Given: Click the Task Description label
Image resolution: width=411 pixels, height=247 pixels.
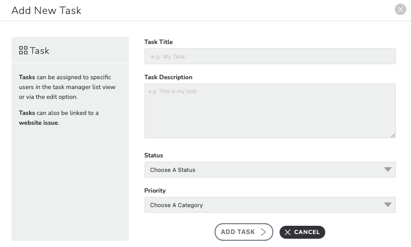Looking at the screenshot, I should (168, 77).
